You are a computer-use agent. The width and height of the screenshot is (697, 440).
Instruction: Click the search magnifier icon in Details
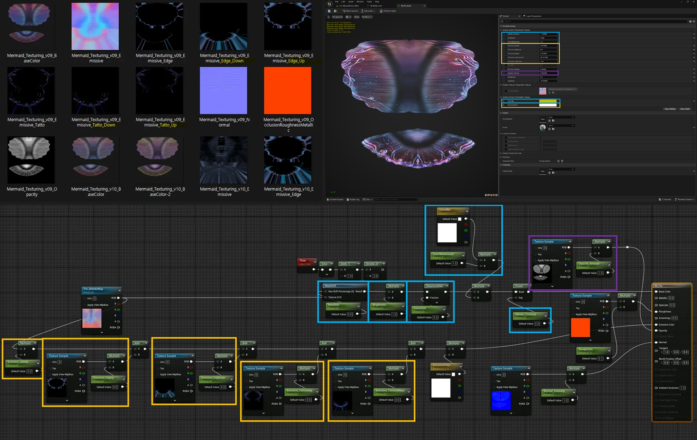(502, 21)
